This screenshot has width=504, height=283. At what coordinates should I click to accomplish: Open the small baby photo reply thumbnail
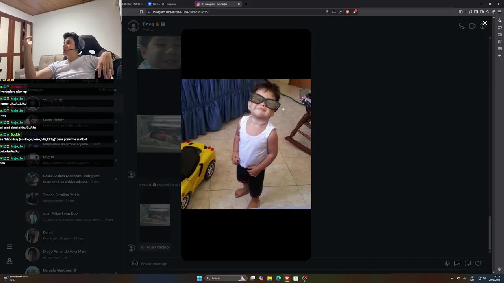[x=155, y=215]
